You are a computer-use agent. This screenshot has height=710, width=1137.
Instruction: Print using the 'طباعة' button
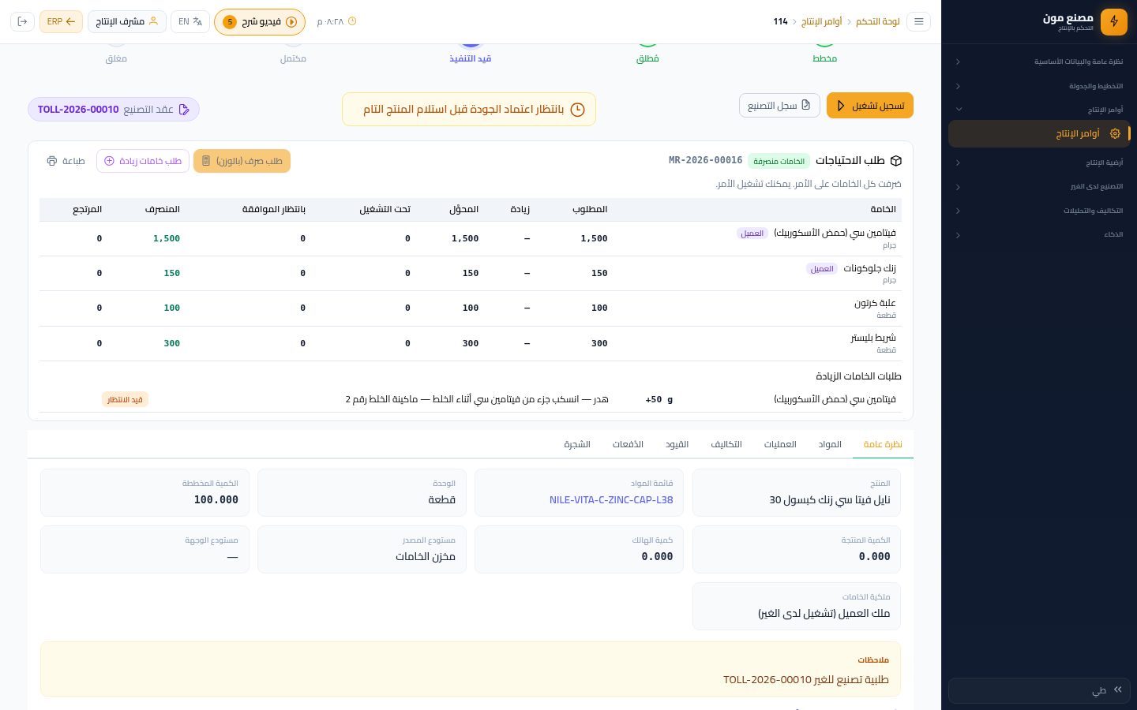(x=66, y=161)
